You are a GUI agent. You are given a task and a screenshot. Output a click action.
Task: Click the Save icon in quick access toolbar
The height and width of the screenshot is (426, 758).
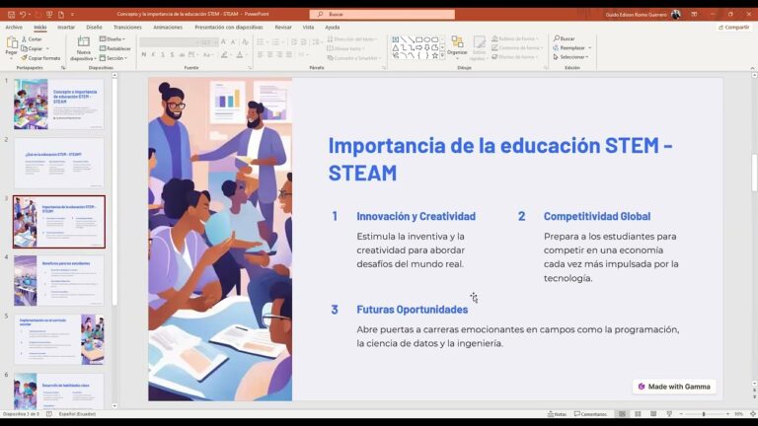[11, 15]
